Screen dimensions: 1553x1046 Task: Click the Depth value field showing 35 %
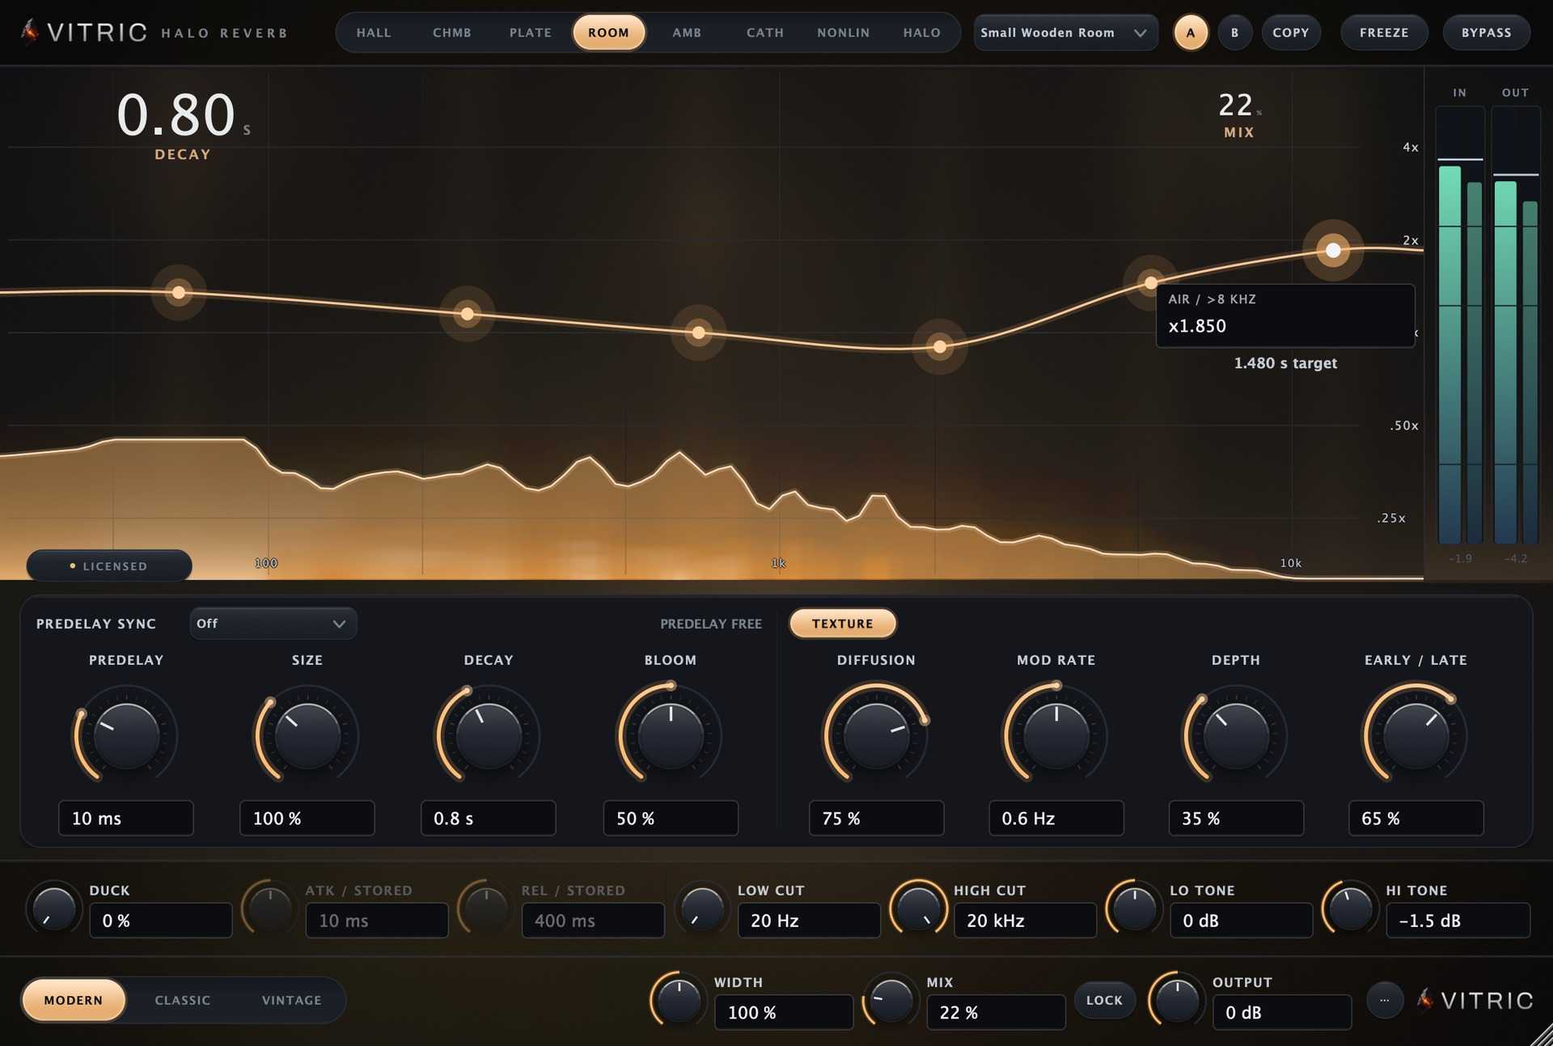point(1236,818)
